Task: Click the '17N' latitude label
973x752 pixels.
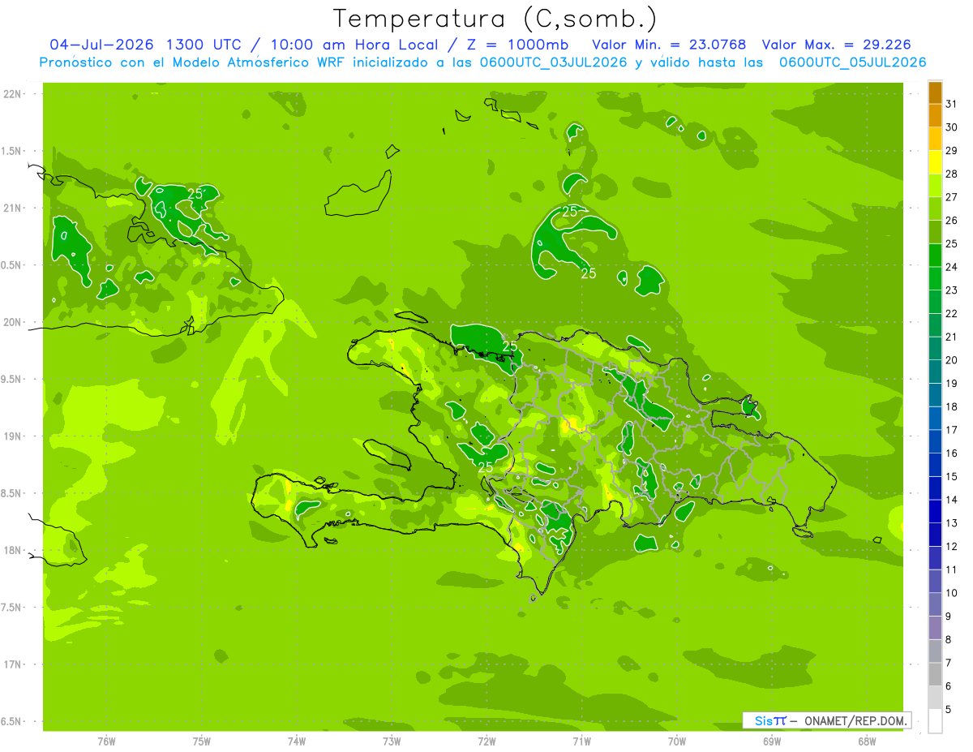Action: coord(12,664)
